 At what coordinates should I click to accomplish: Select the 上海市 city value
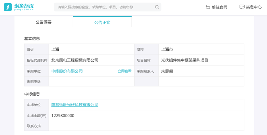click(x=167, y=49)
